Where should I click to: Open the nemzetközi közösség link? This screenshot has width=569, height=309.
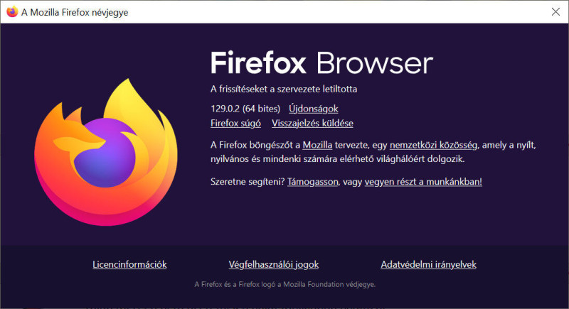433,145
